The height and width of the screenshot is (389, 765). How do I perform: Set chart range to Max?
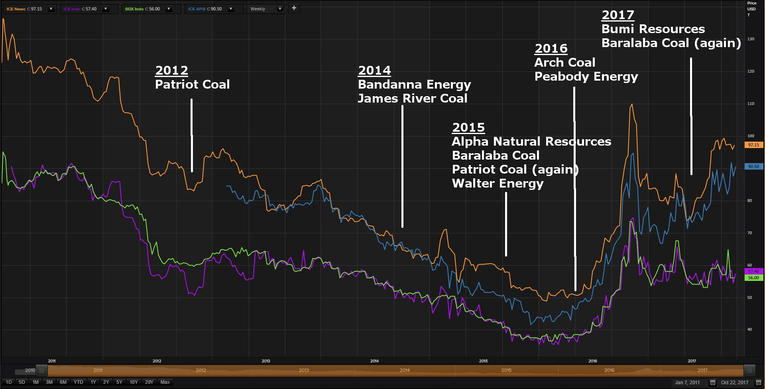[x=165, y=382]
